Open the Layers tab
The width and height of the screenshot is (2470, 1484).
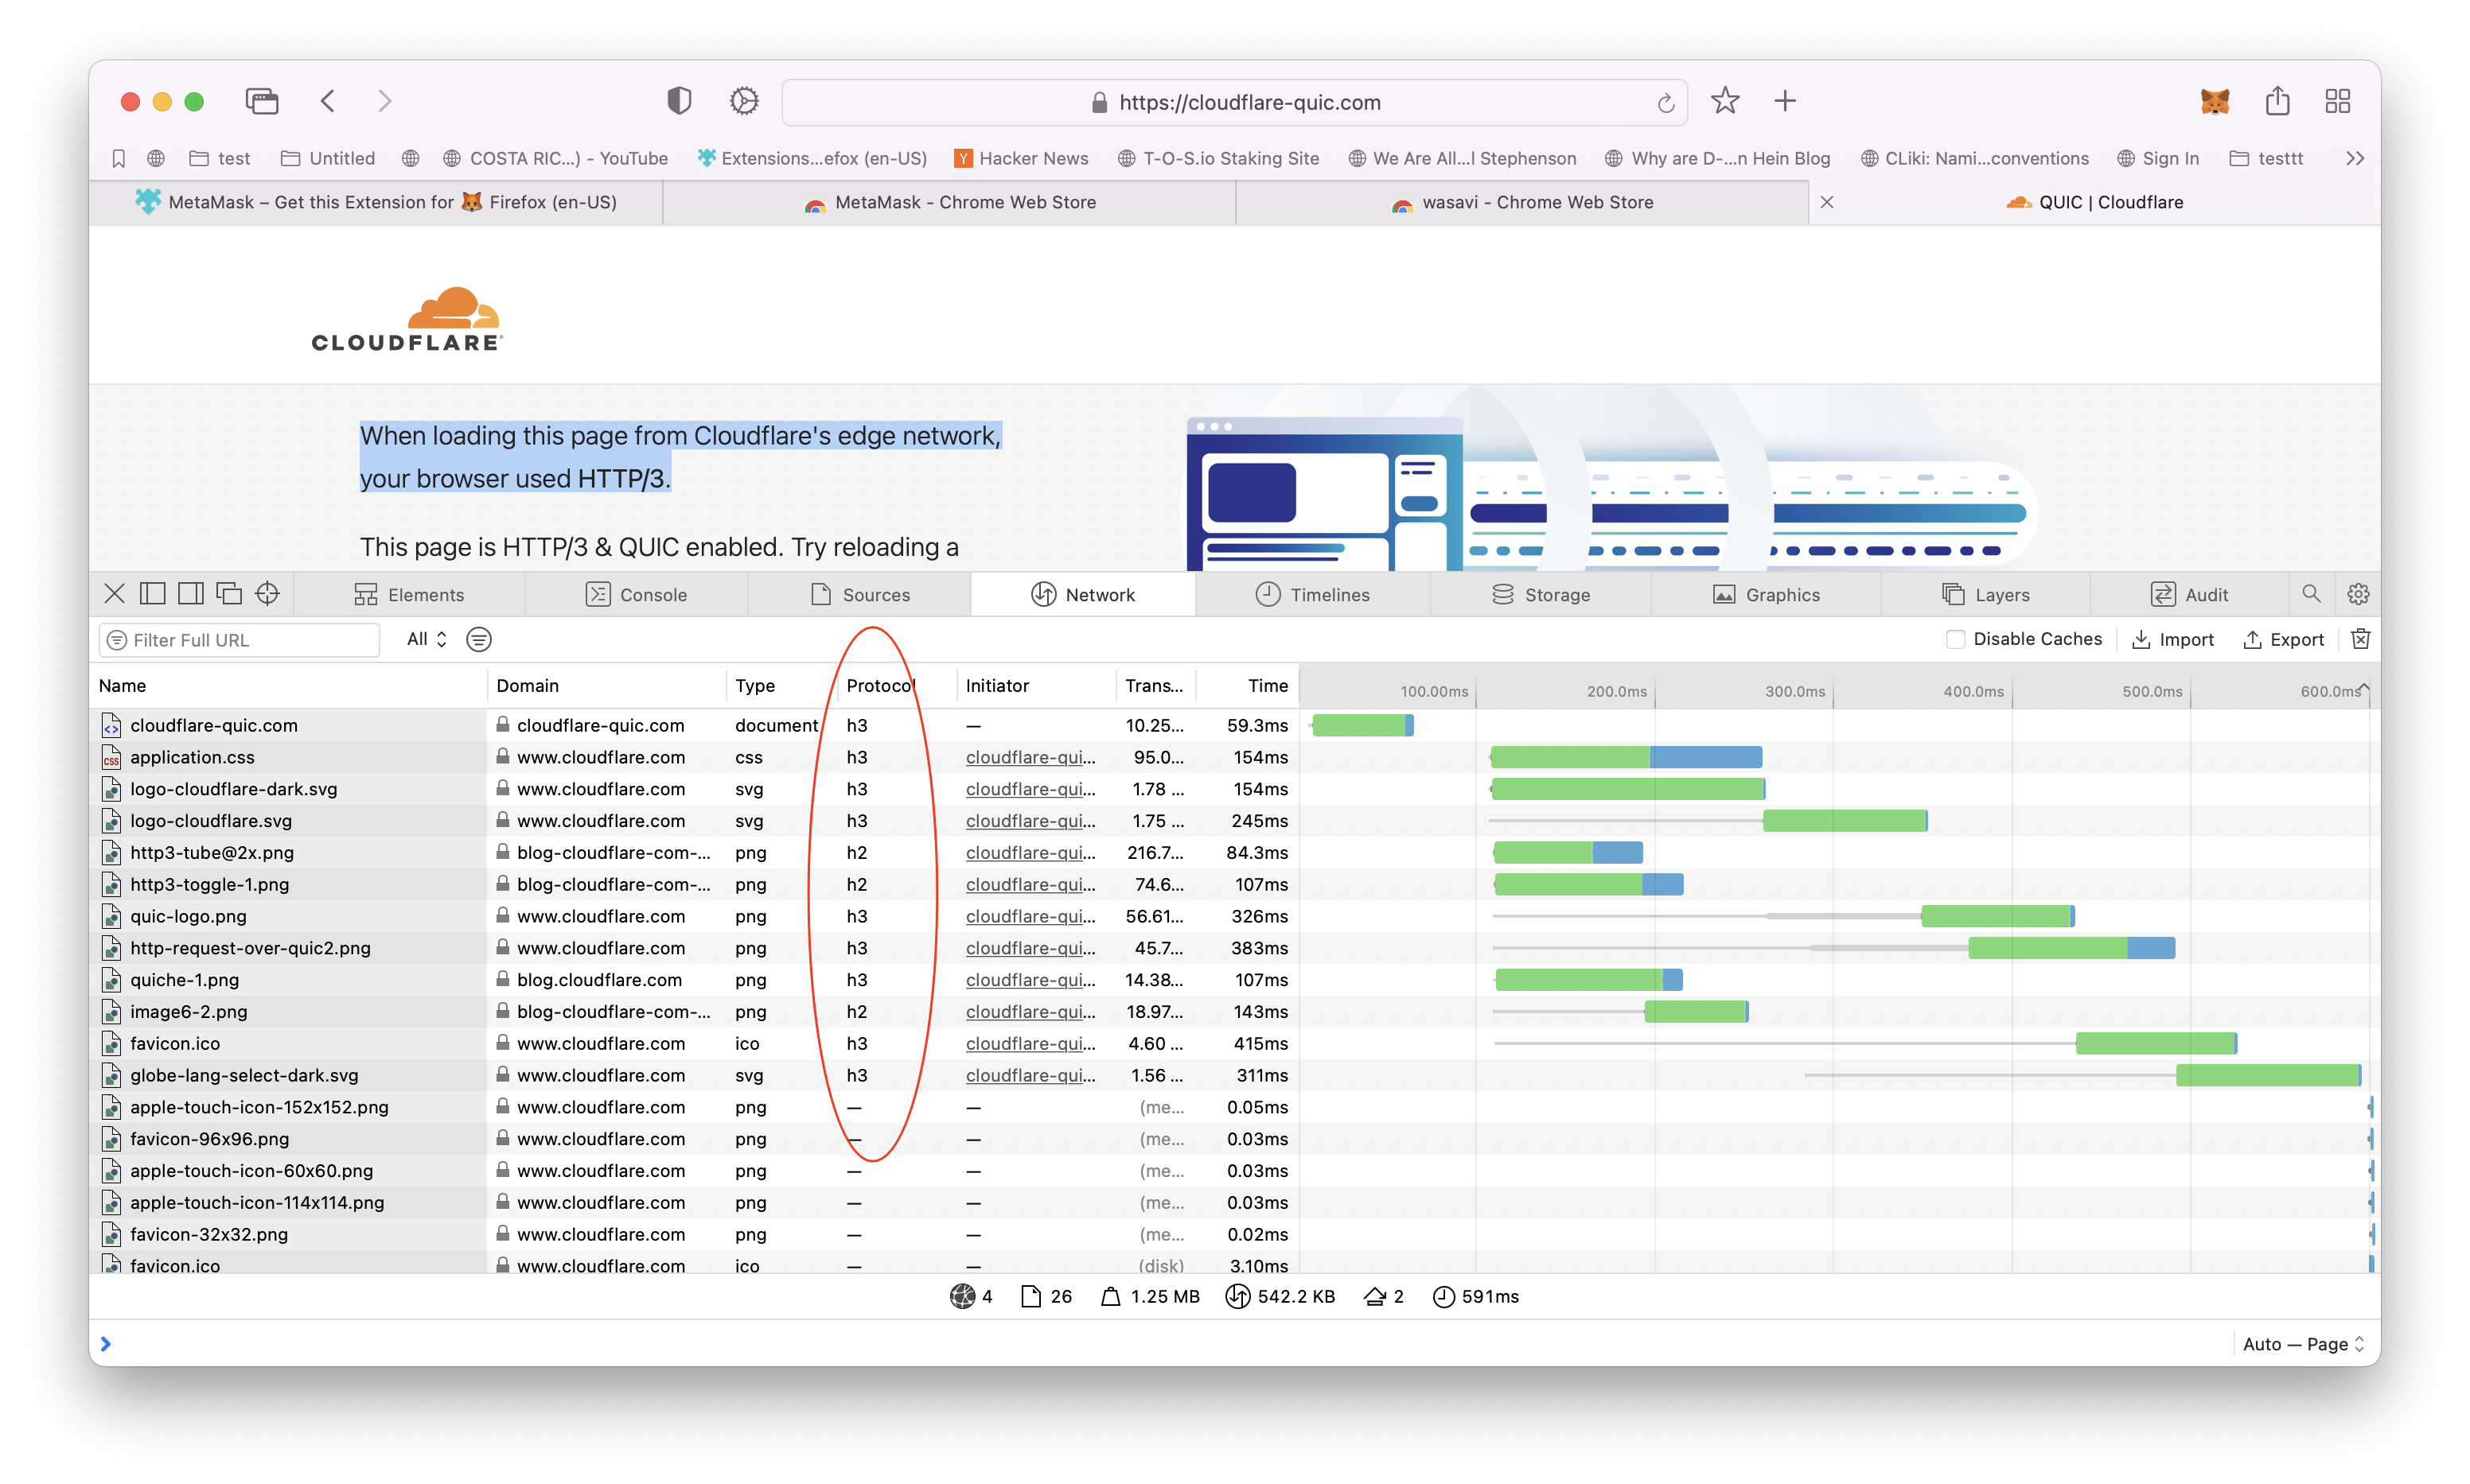point(1986,595)
